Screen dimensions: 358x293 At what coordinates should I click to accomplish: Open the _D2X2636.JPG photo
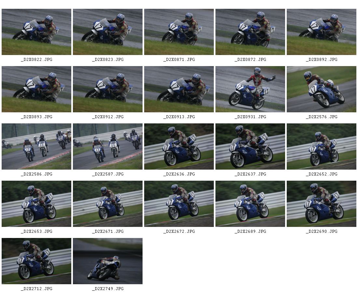pyautogui.click(x=179, y=146)
